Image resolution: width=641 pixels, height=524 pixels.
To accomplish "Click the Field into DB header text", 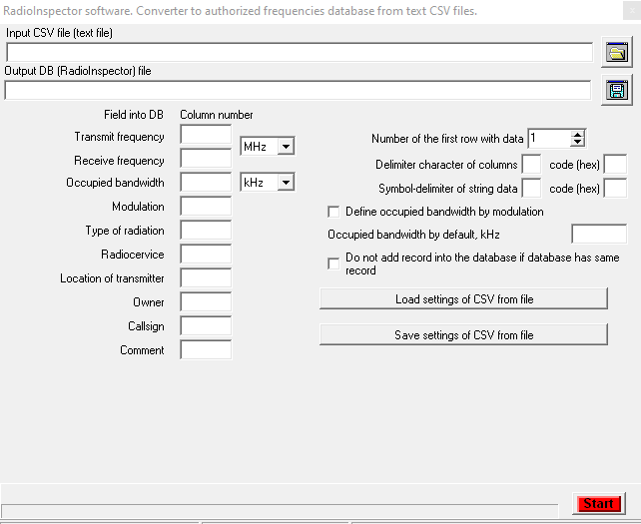I will click(x=134, y=115).
